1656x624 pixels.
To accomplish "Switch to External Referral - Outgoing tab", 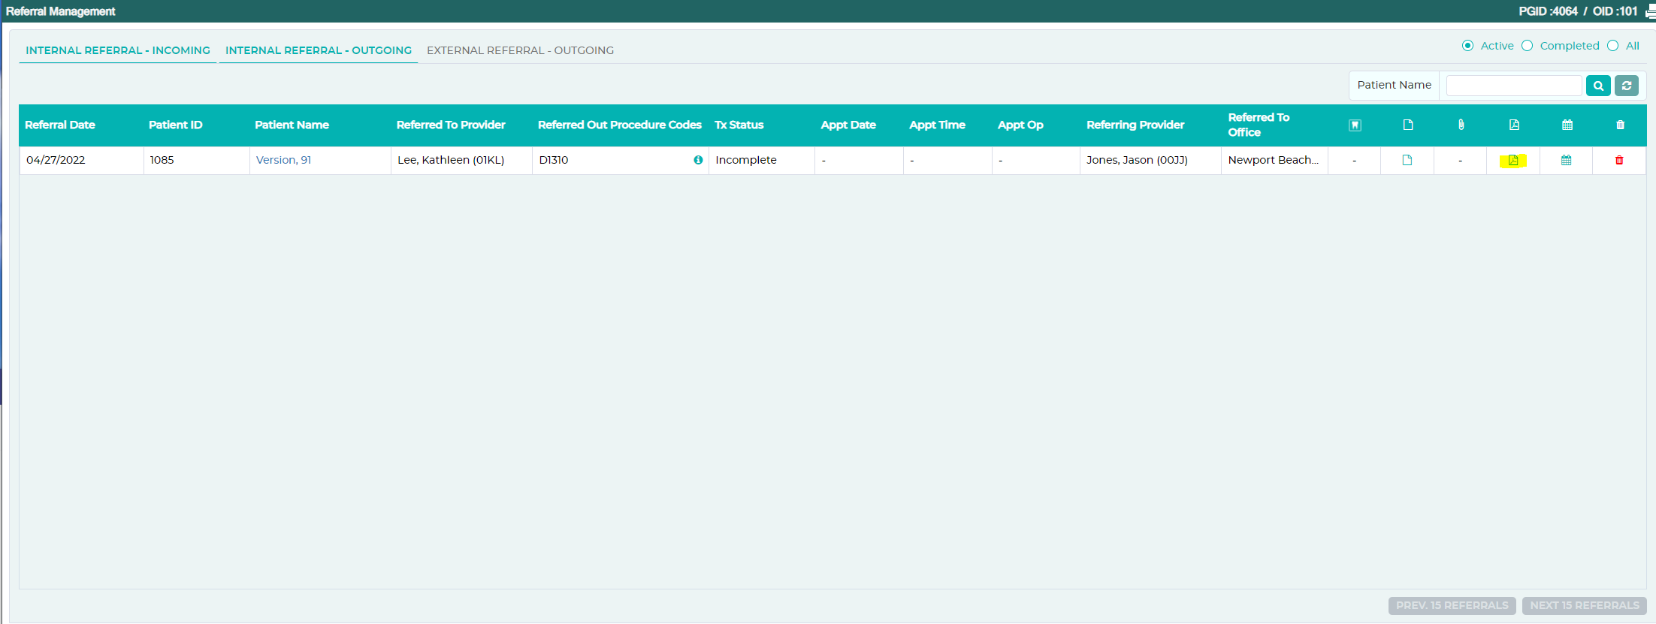I will pyautogui.click(x=520, y=50).
